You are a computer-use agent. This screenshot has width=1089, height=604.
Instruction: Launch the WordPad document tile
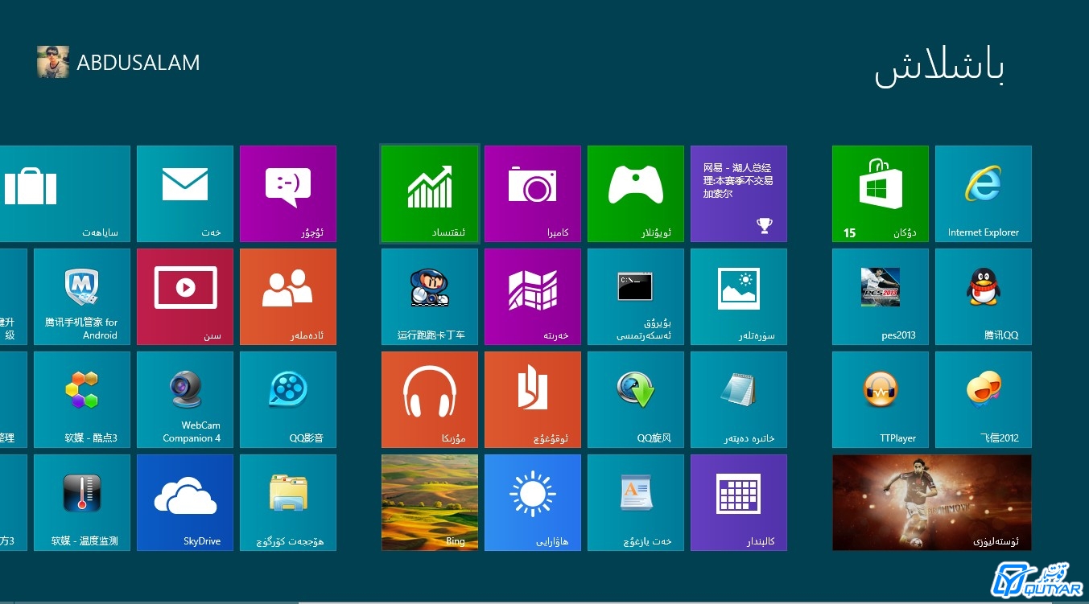click(636, 503)
